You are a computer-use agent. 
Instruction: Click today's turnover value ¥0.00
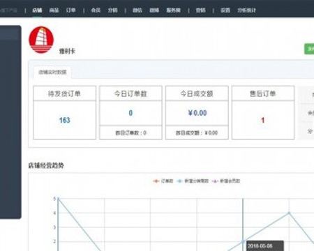pos(197,113)
